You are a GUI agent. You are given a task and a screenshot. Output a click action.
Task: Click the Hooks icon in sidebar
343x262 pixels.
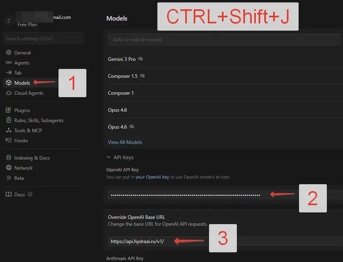pyautogui.click(x=8, y=141)
